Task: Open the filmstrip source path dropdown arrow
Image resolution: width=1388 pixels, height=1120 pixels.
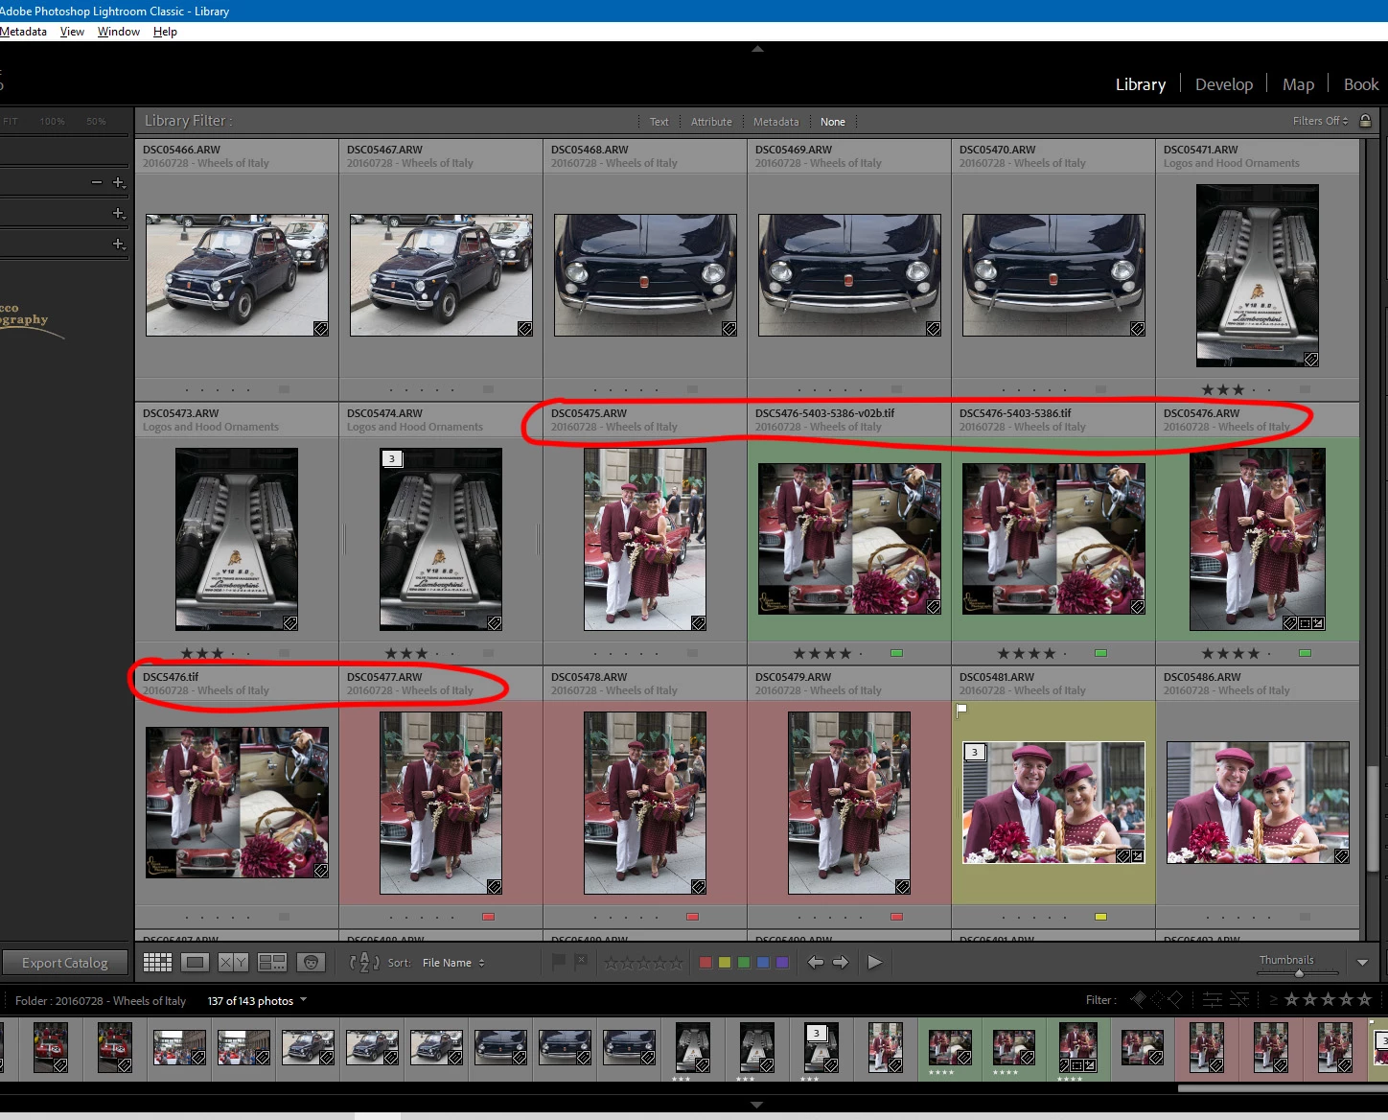Action: (304, 1000)
